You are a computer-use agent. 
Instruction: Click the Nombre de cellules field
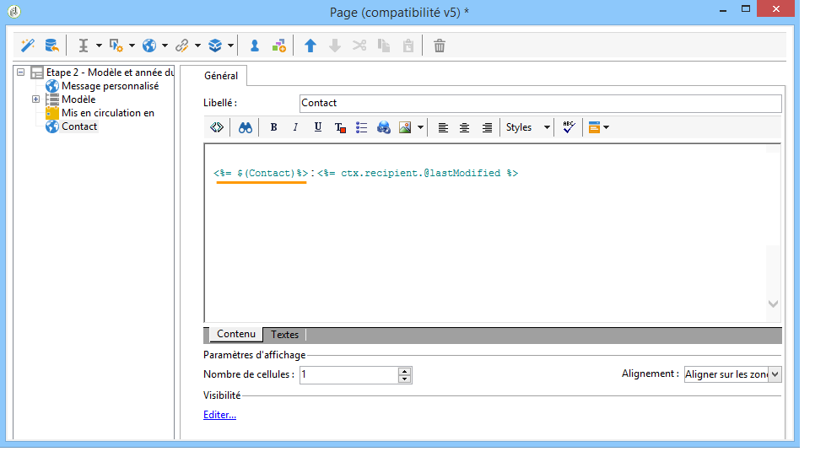[x=348, y=374]
